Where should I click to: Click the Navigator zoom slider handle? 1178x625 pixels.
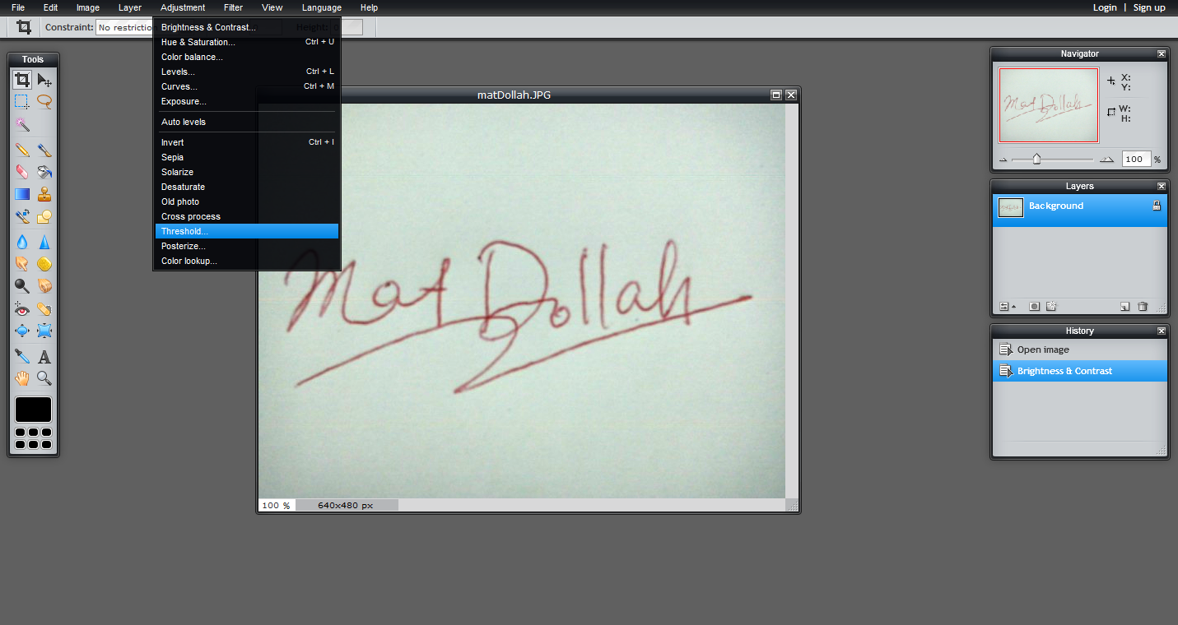pyautogui.click(x=1036, y=159)
